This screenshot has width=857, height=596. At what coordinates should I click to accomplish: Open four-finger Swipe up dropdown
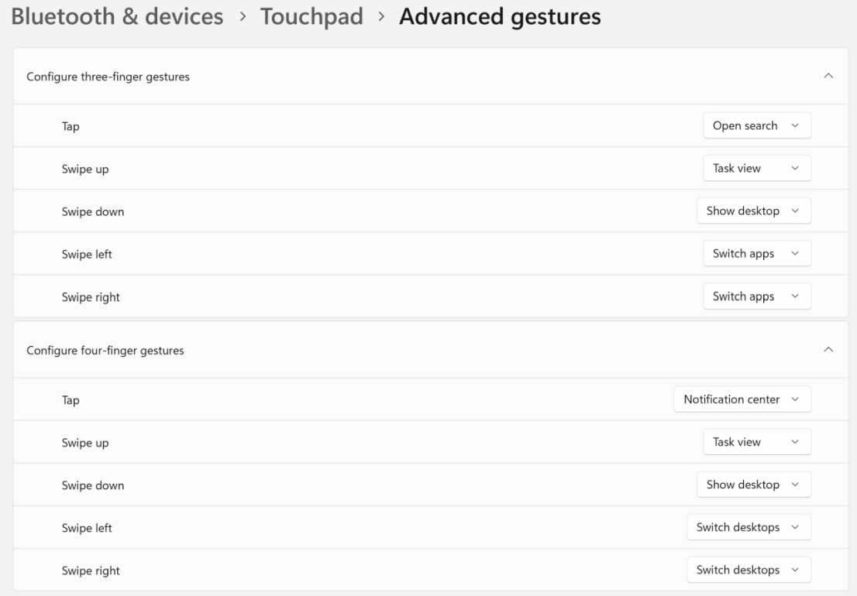(x=756, y=443)
